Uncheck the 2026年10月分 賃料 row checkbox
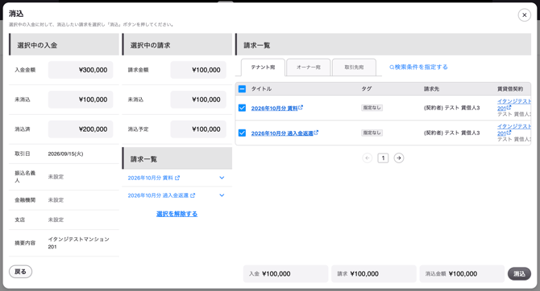540x291 pixels. pos(242,108)
